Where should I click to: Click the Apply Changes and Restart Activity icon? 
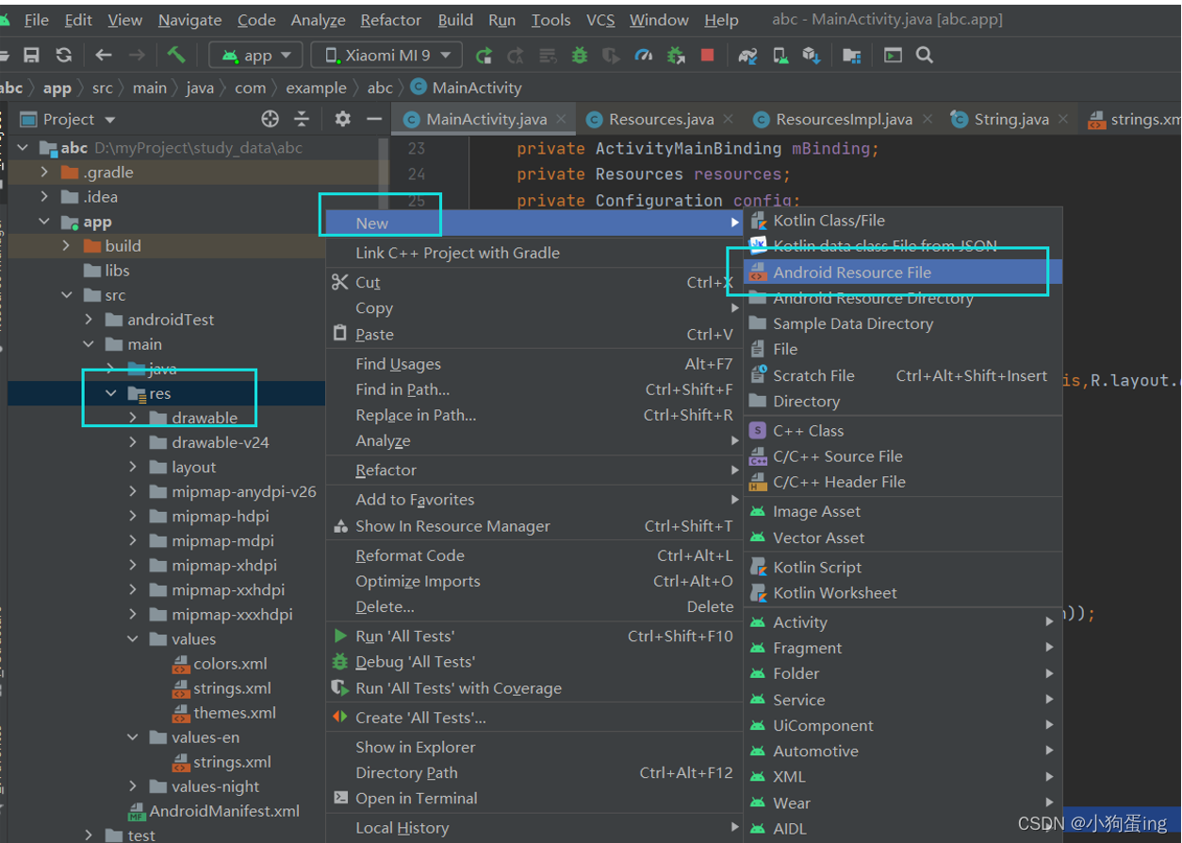click(x=516, y=56)
